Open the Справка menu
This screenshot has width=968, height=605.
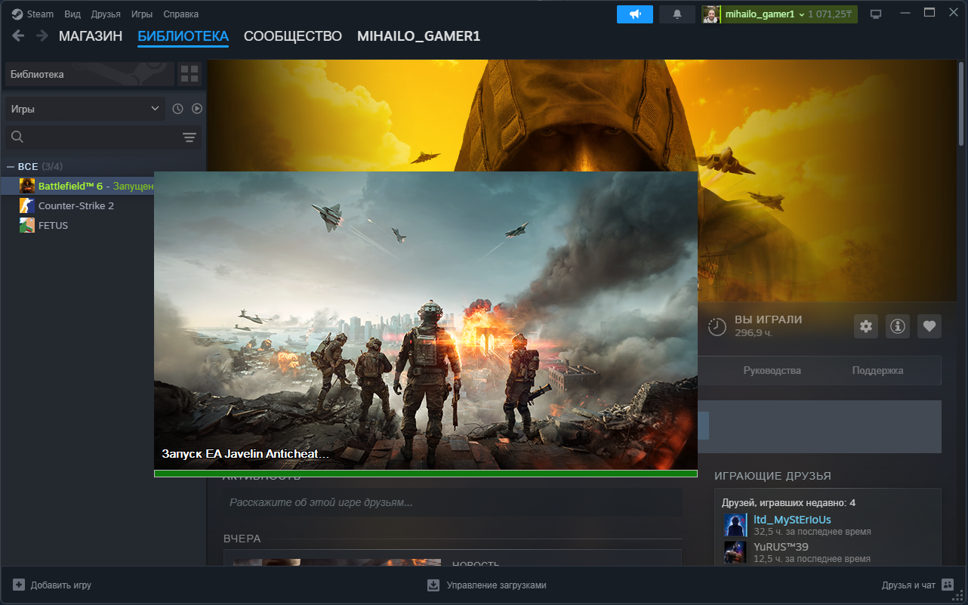click(x=181, y=14)
